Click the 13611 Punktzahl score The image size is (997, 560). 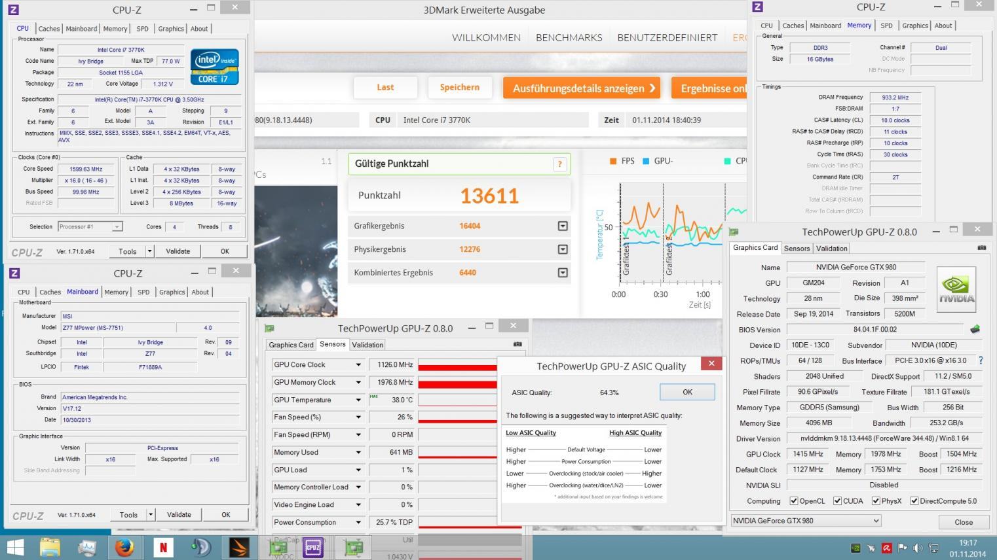pos(489,196)
